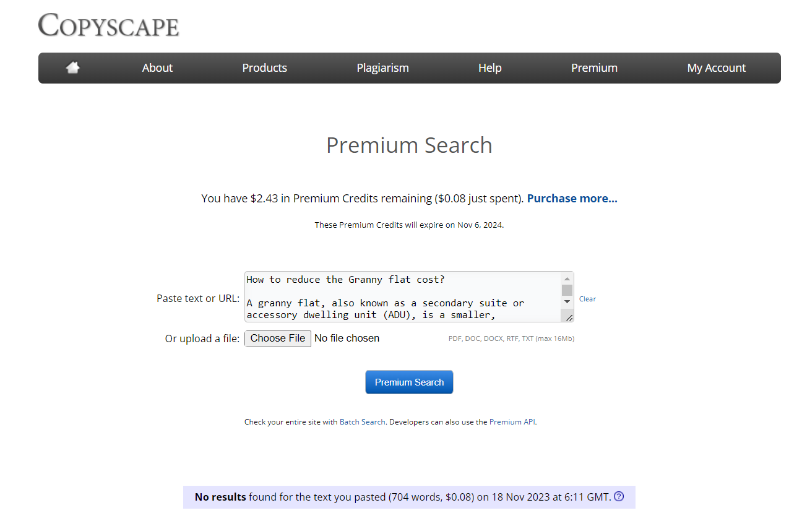Click the text area scroll-down arrow

pyautogui.click(x=567, y=301)
